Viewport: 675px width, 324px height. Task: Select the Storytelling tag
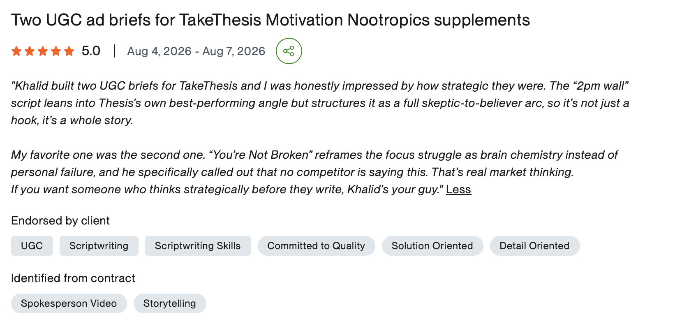pyautogui.click(x=170, y=303)
